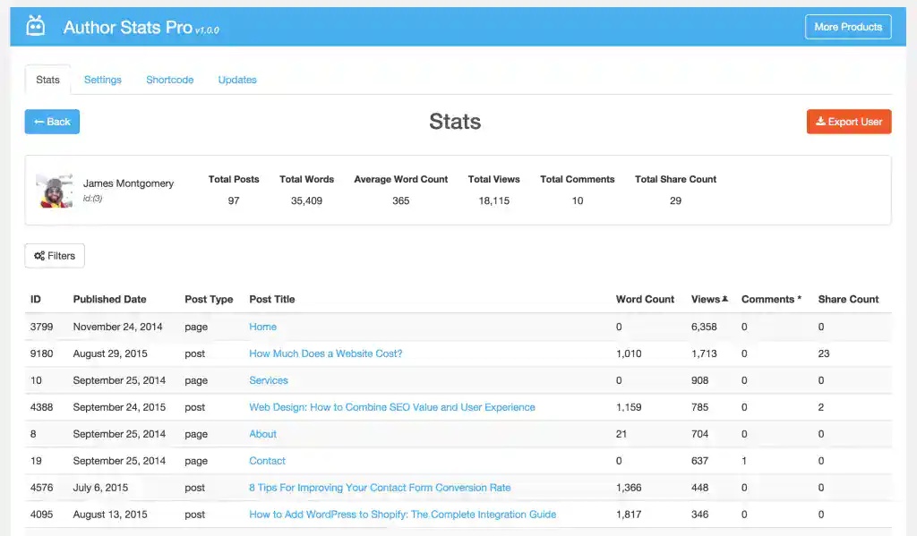Open the Home page link
This screenshot has width=917, height=536.
pyautogui.click(x=262, y=327)
